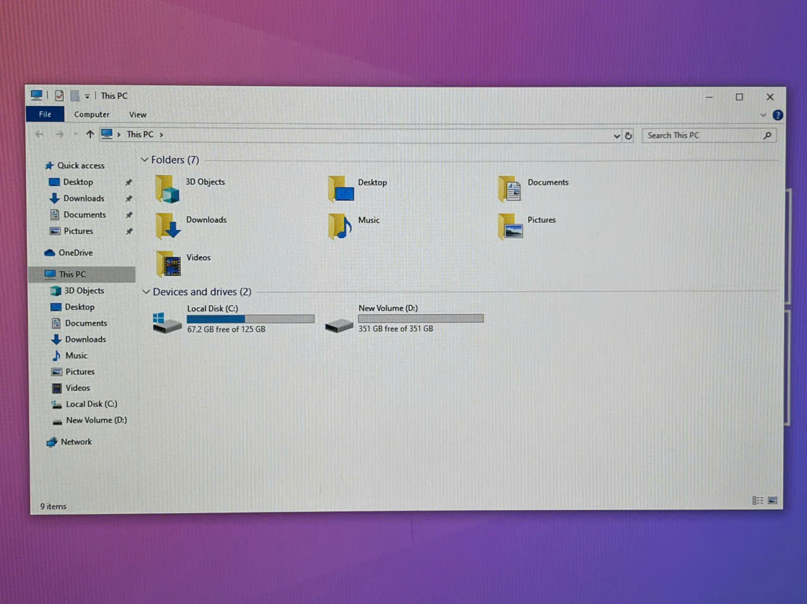This screenshot has height=604, width=807.
Task: Open the Videos folder icon
Action: tap(169, 263)
